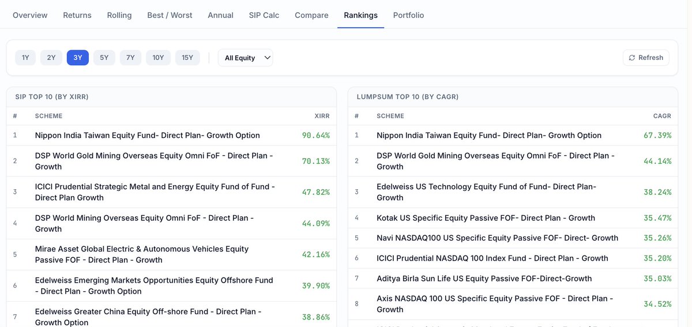Open the All Equity category dropdown

[x=246, y=58]
